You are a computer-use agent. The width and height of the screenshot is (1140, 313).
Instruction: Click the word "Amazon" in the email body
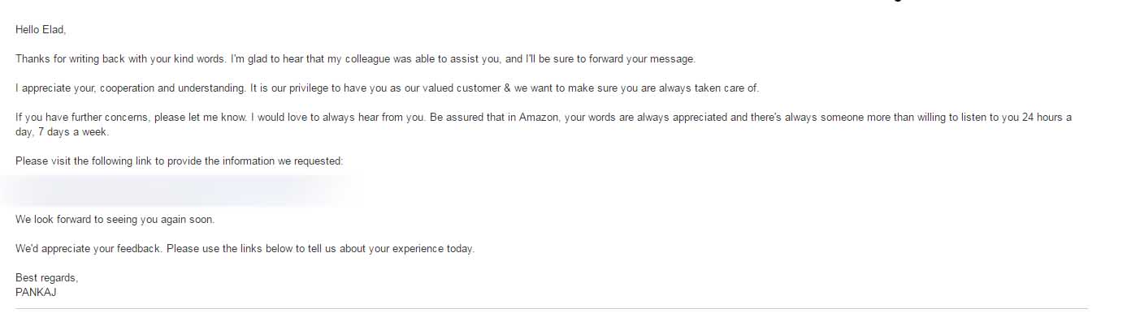click(540, 118)
